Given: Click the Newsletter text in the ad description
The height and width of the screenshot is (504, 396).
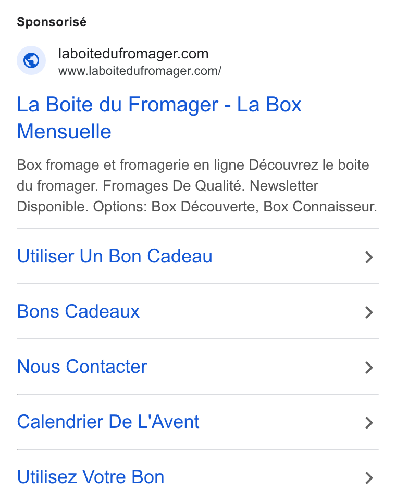Looking at the screenshot, I should click(284, 186).
